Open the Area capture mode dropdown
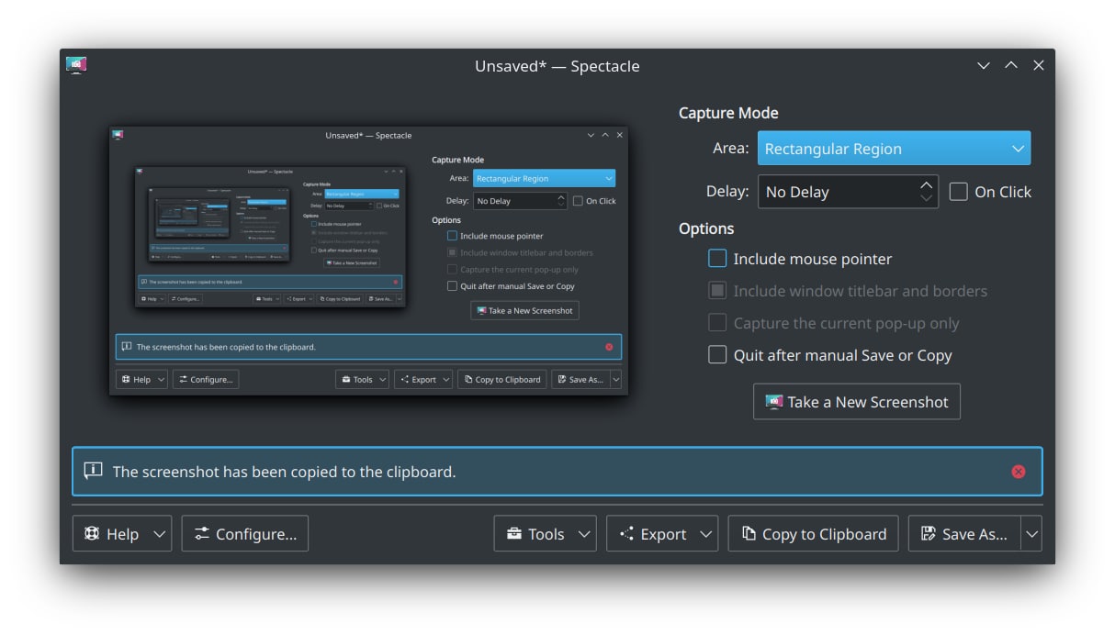Viewport: 1115px width, 635px height. point(894,149)
